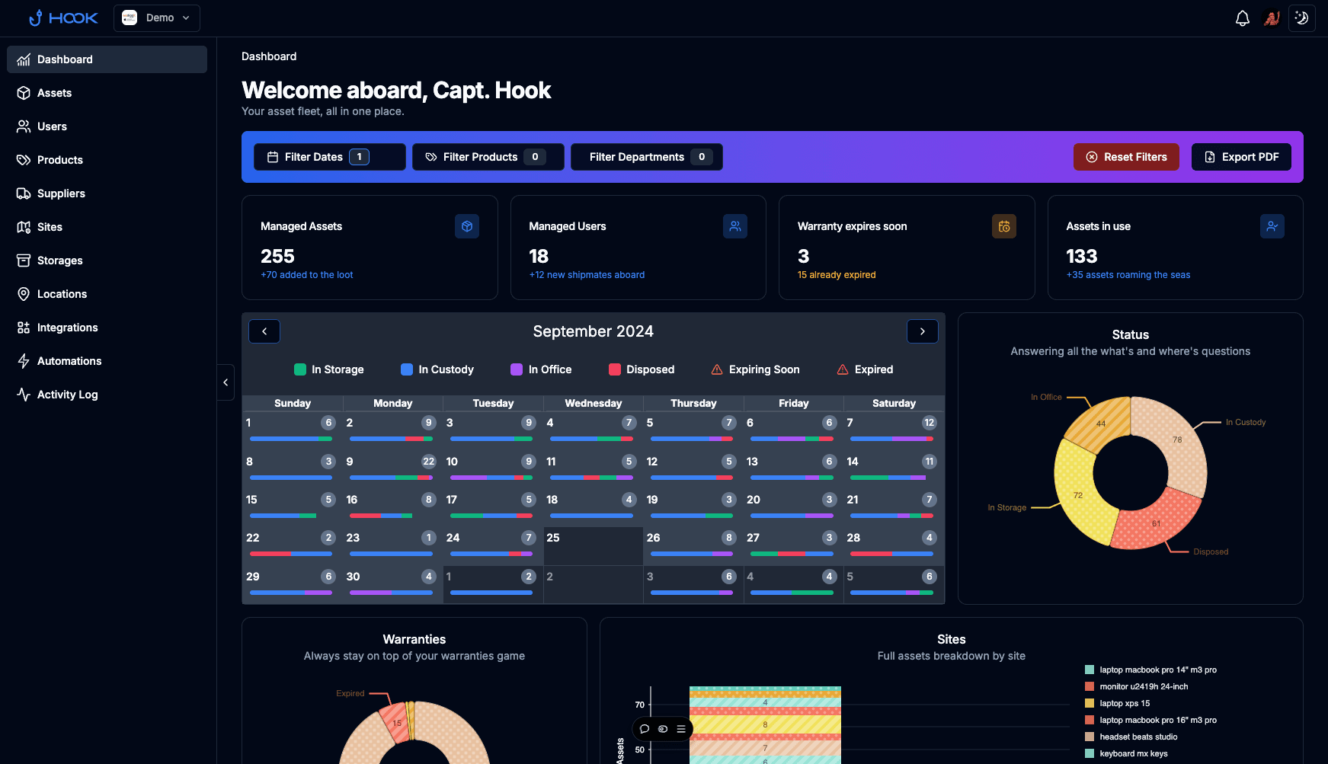
Task: Open the hamburger menu in chart toolbar
Action: [681, 729]
